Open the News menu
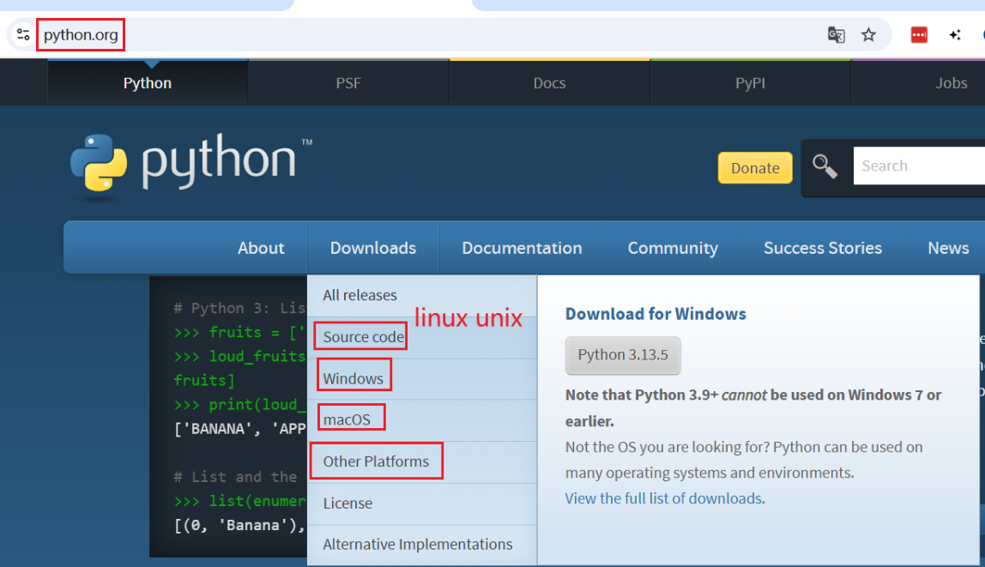 tap(948, 248)
